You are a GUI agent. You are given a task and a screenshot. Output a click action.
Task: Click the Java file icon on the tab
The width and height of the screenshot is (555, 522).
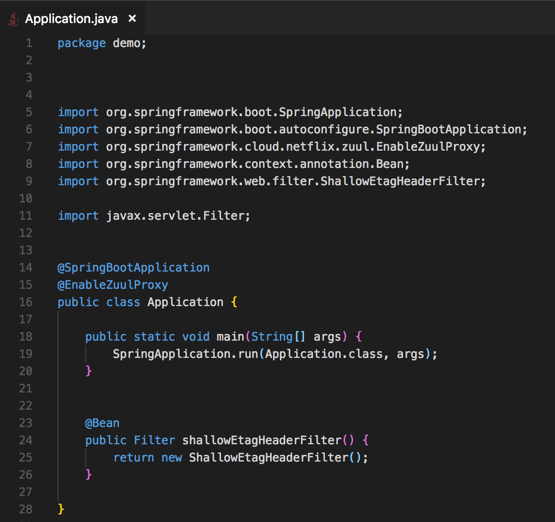coord(13,19)
